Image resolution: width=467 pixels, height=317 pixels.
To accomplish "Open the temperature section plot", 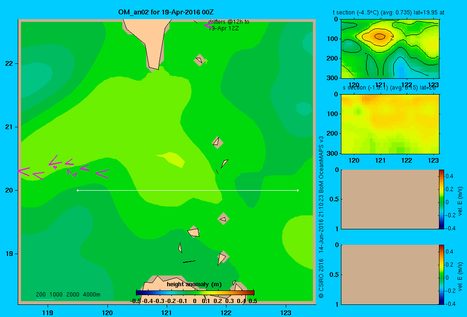I will 390,49.
